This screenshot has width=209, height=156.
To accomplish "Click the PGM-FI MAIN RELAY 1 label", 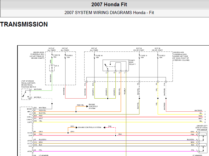I will (132, 62).
